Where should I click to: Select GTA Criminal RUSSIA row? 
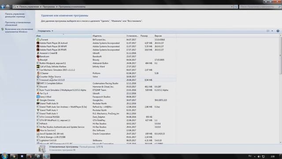pyautogui.click(x=106, y=117)
